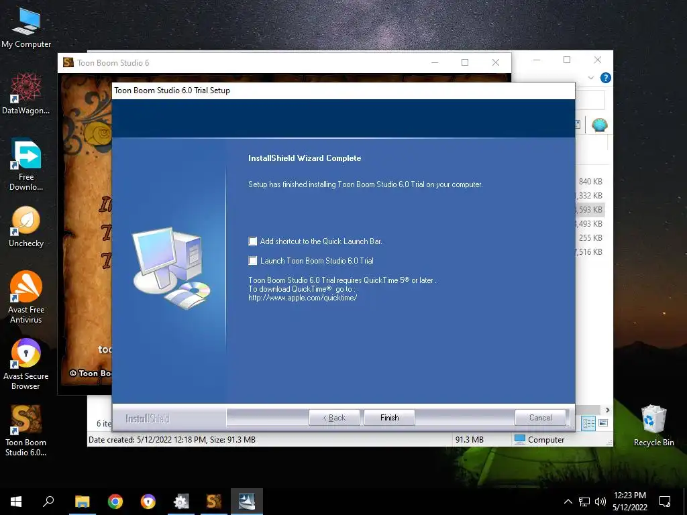Viewport: 687px width, 515px height.
Task: Click the help icon in Explorer window
Action: (x=606, y=78)
